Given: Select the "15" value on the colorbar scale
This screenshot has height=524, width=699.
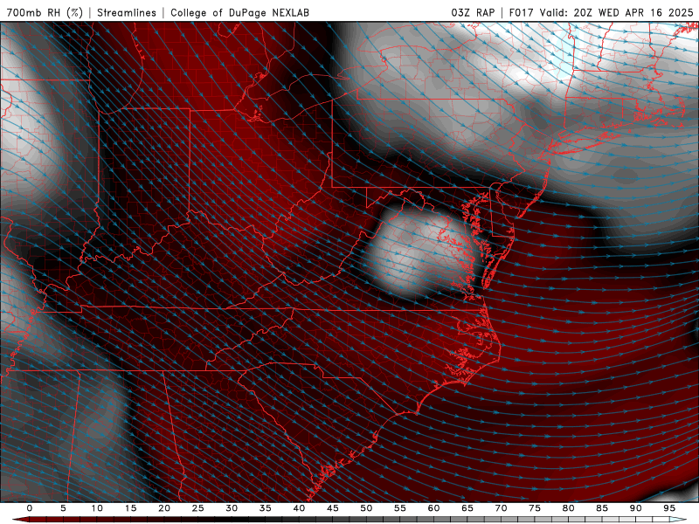Looking at the screenshot, I should coord(130,508).
